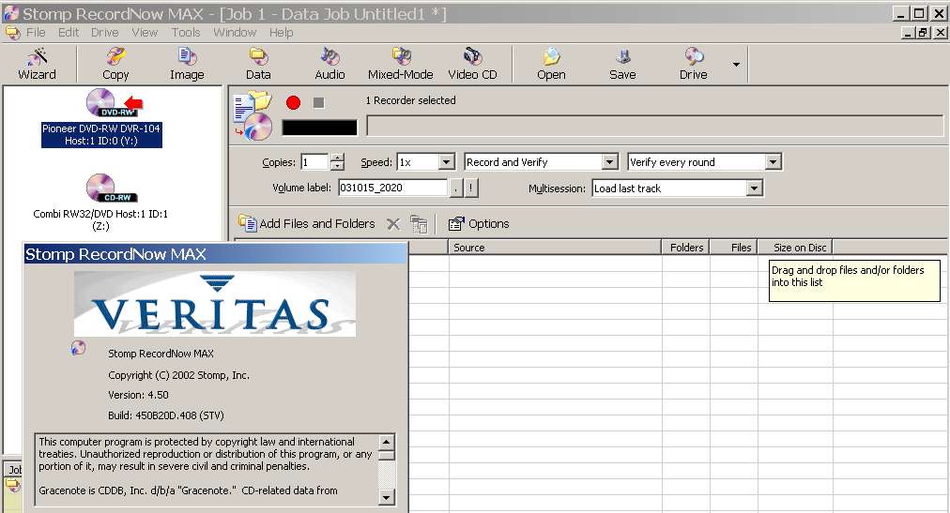The width and height of the screenshot is (950, 513).
Task: Click the application icon in title bar
Action: tap(11, 13)
